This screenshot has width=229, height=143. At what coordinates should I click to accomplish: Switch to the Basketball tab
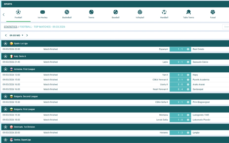[x=67, y=14]
